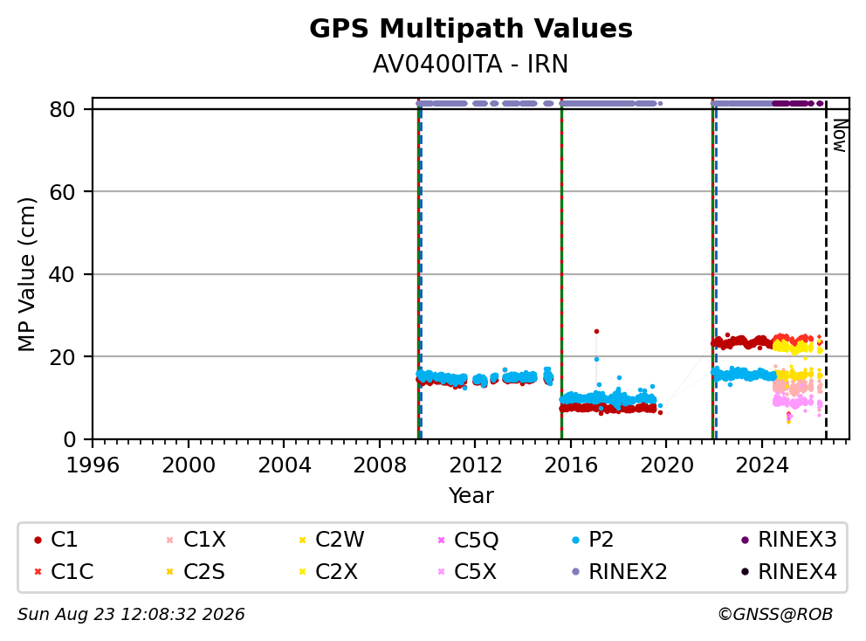This screenshot has height=641, width=866.
Task: Click the 2016 x-axis year tick label
Action: click(x=571, y=465)
